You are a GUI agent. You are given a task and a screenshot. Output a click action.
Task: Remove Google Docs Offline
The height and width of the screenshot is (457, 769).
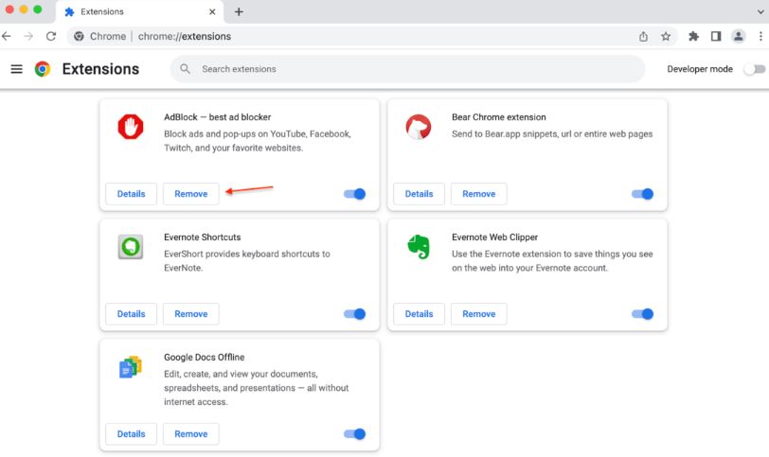pos(190,434)
